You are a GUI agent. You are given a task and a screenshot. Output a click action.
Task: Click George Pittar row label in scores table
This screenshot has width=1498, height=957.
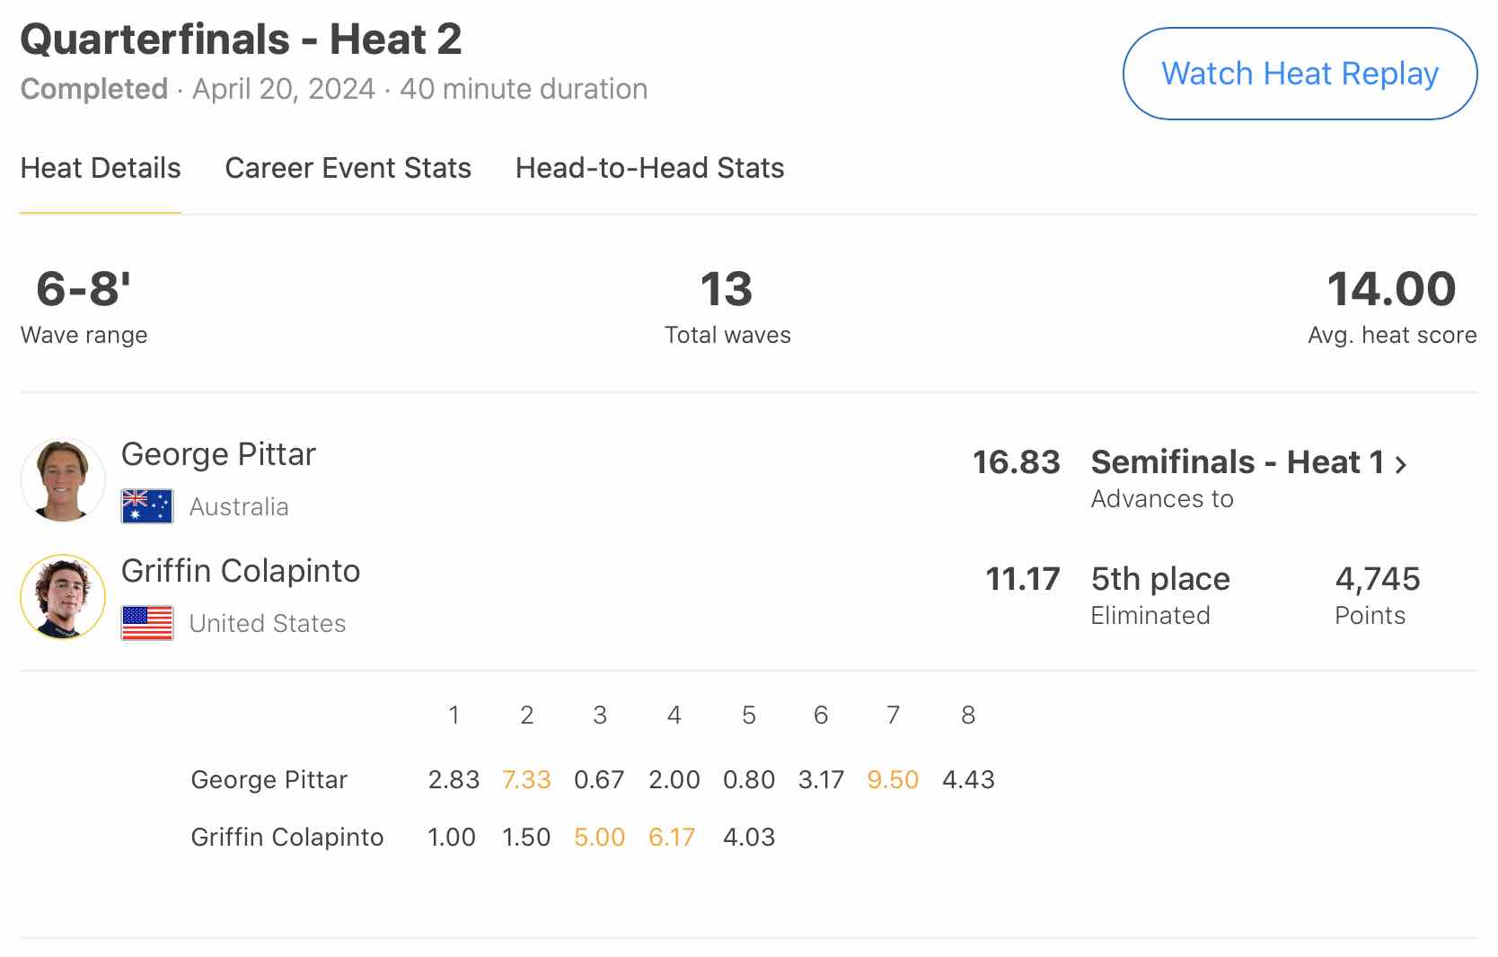point(269,779)
